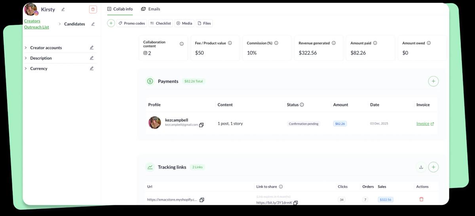Delete the tracking link row
Viewport: 475px width, 216px height.
point(421,199)
